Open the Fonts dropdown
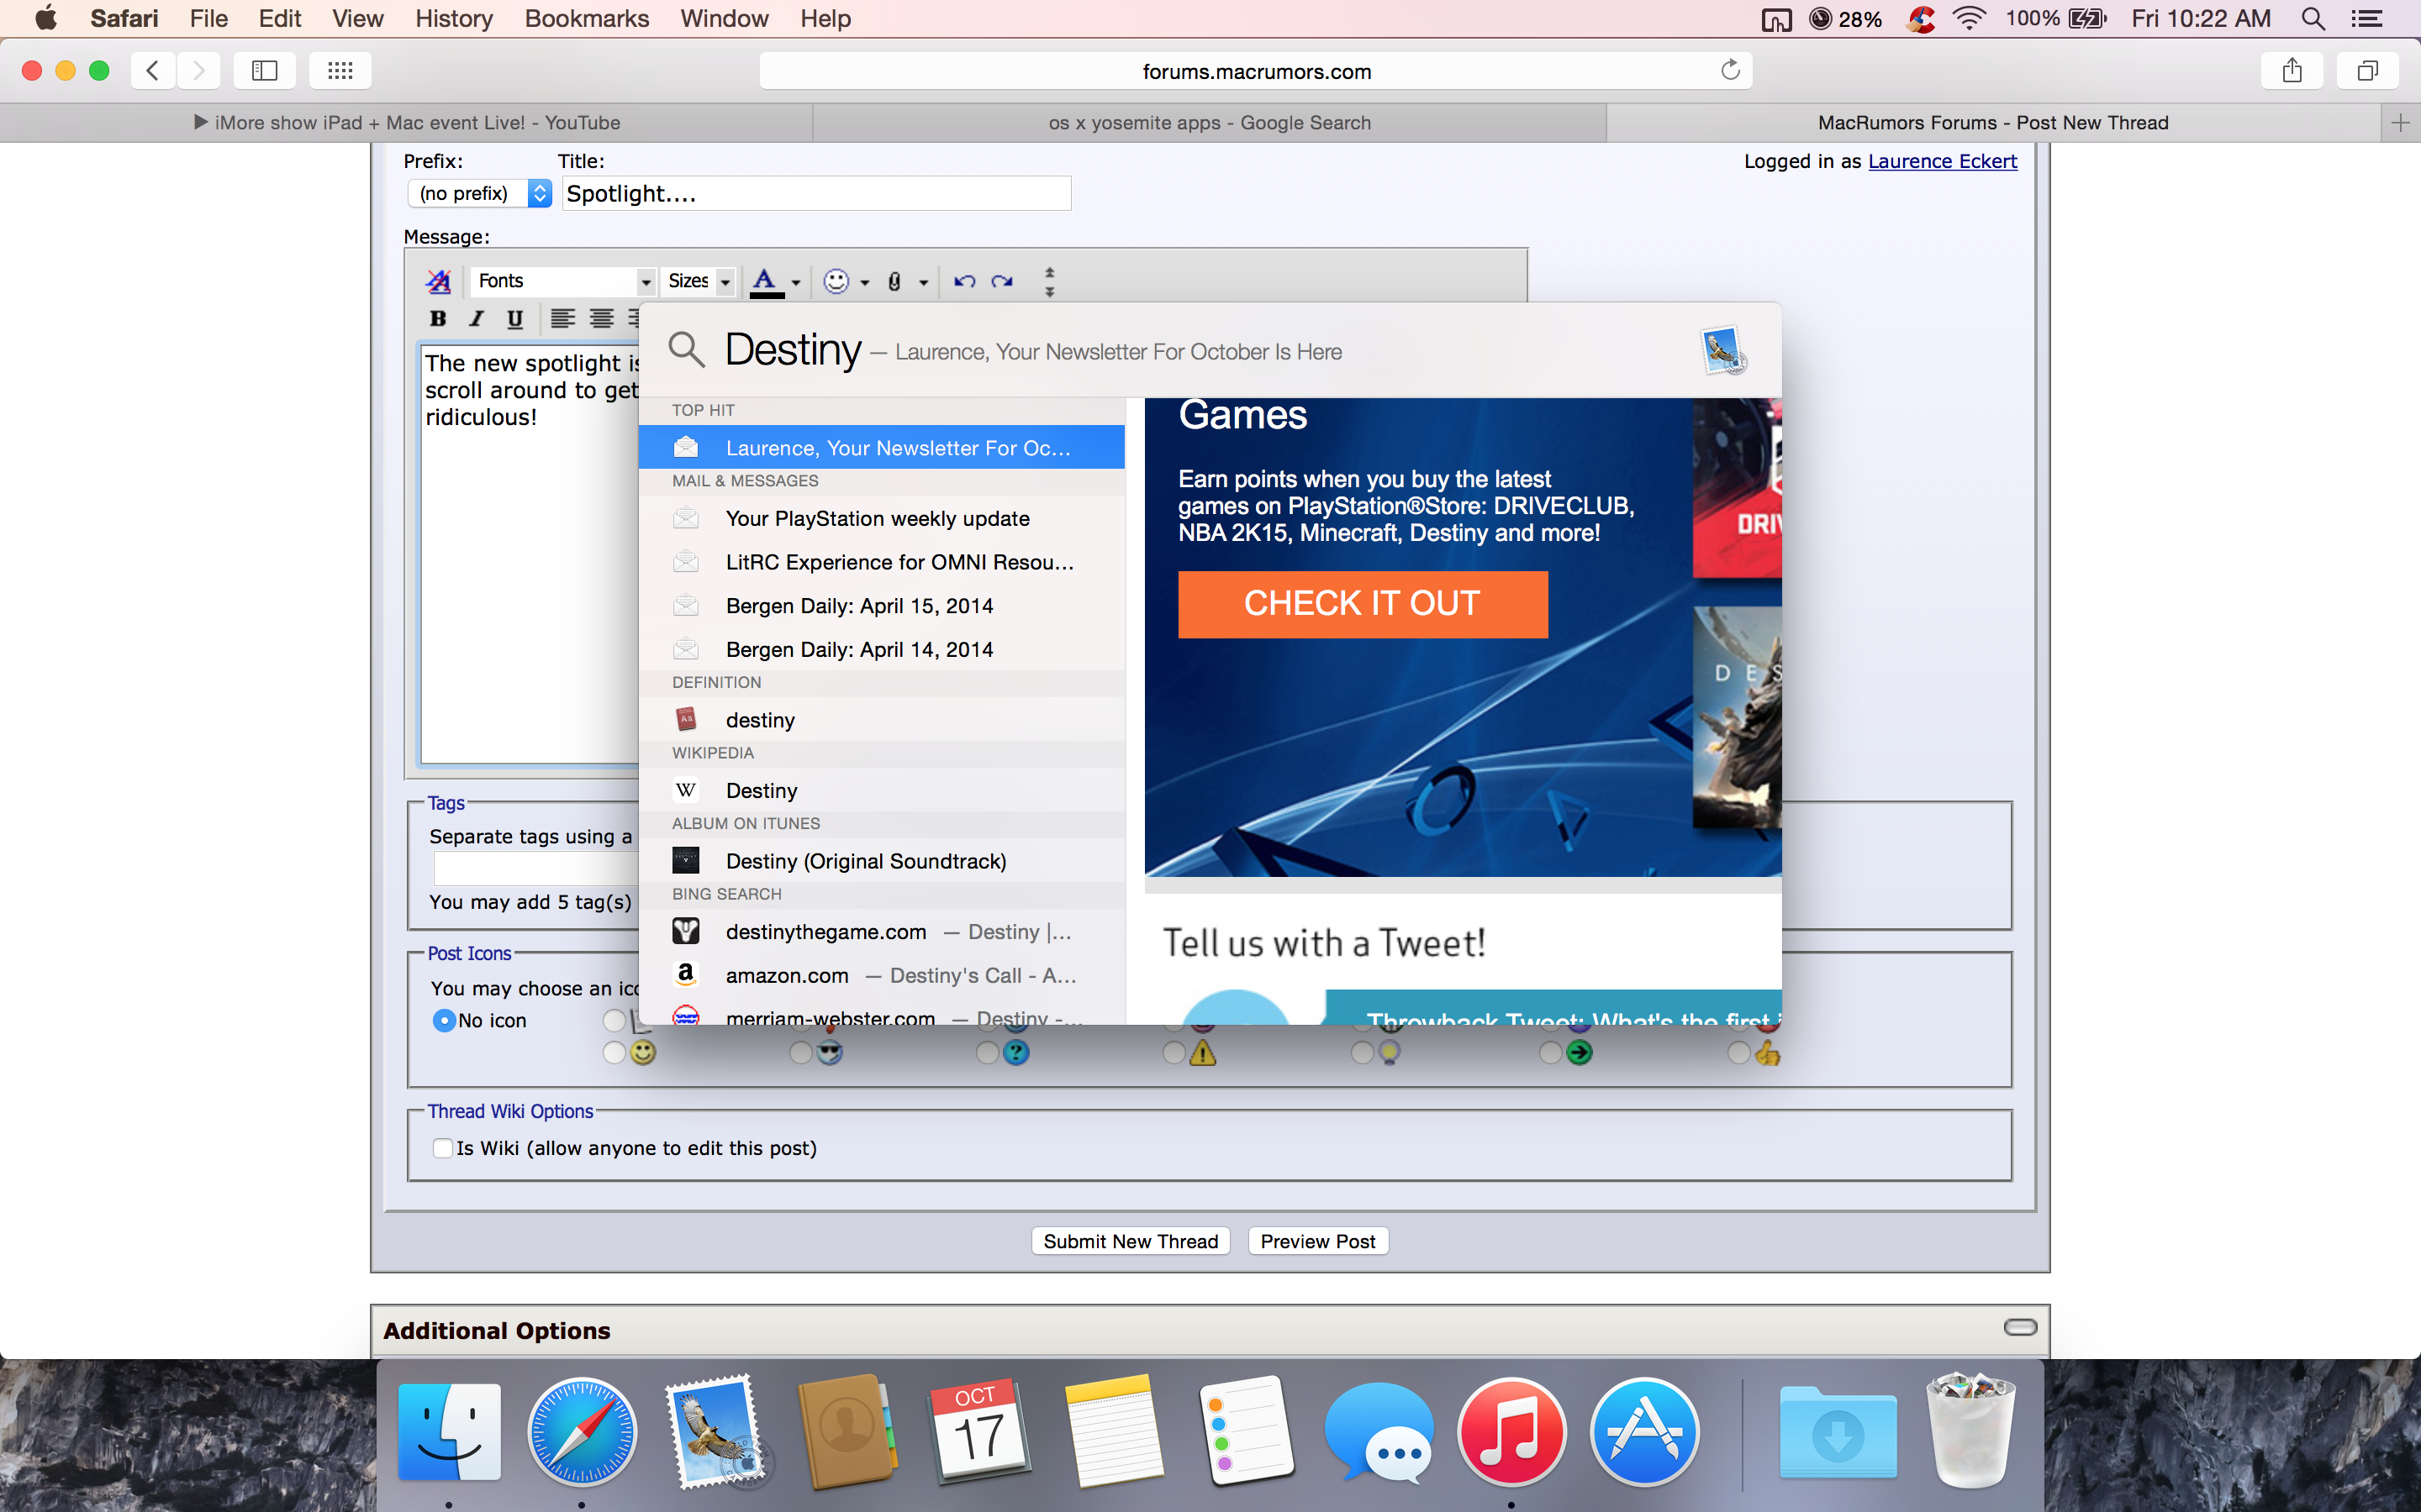2421x1512 pixels. (563, 281)
